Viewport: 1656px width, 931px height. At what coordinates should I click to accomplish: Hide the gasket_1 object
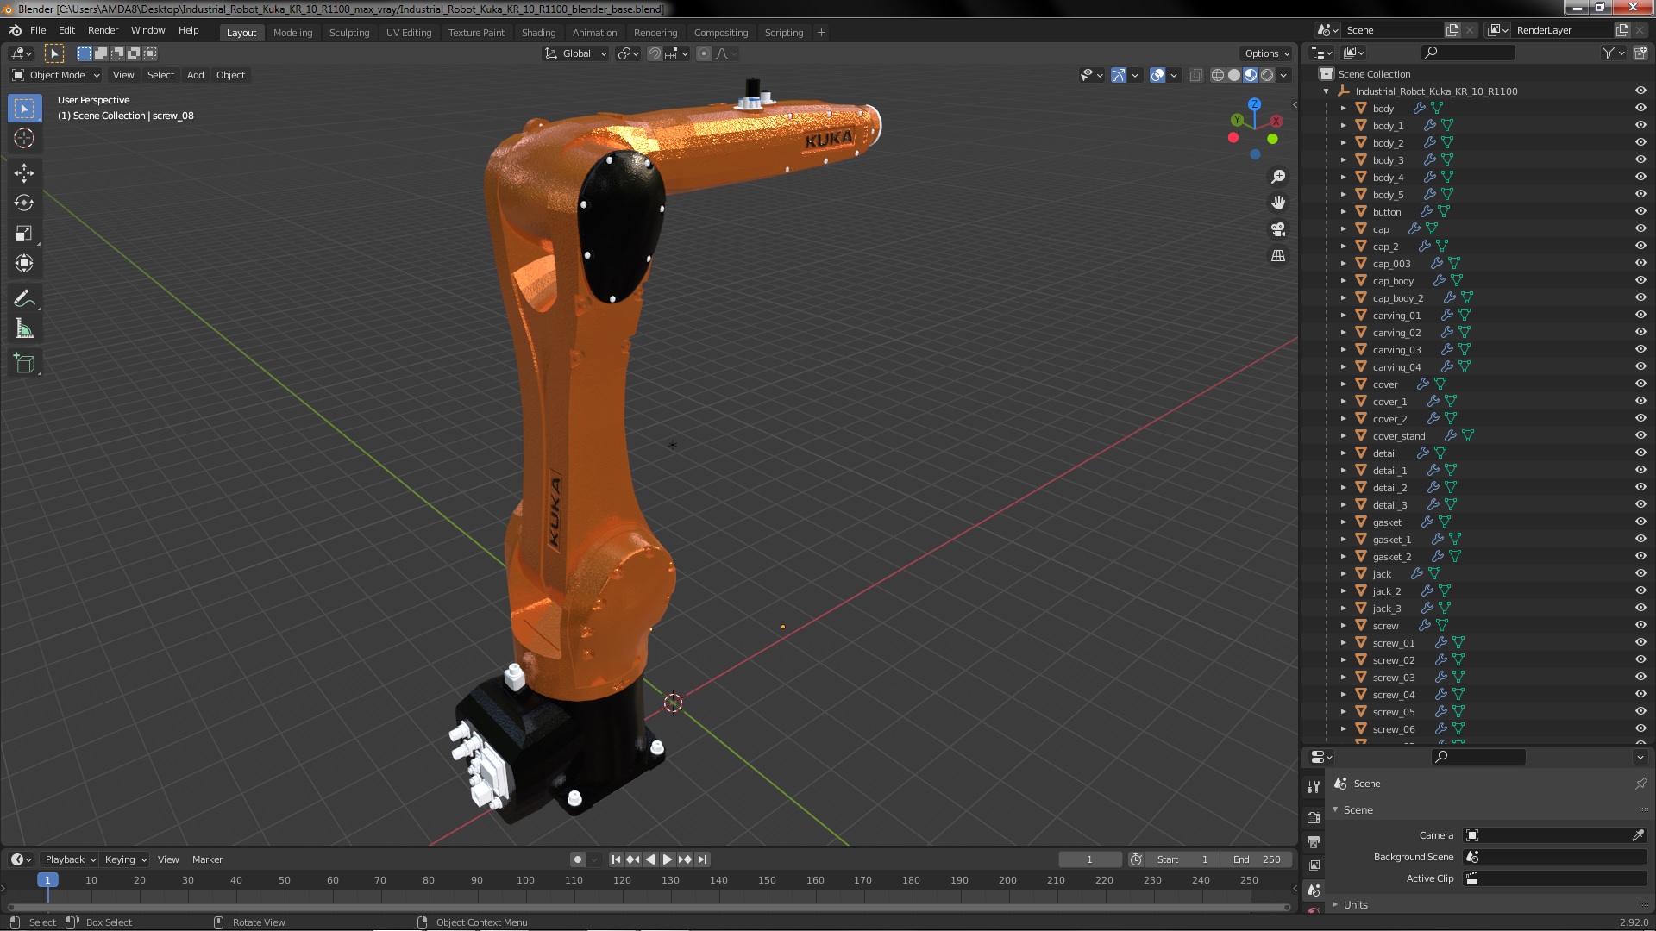1640,540
